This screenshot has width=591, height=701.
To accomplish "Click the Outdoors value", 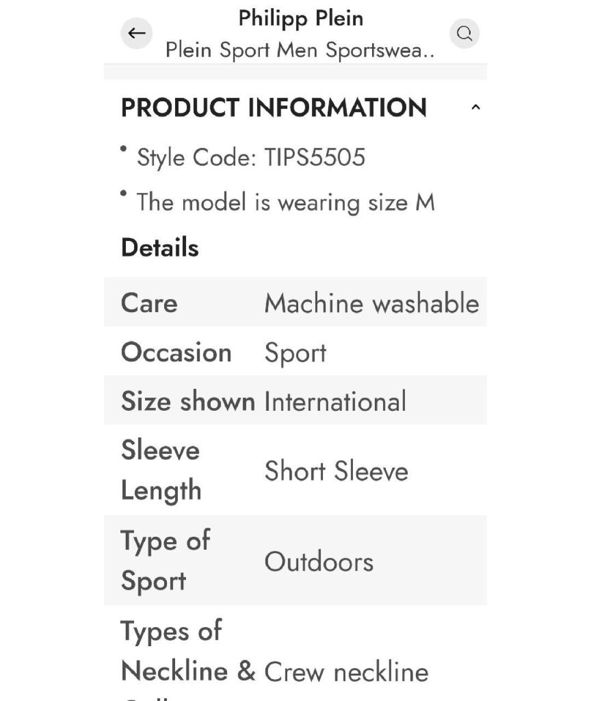I will pyautogui.click(x=318, y=562).
